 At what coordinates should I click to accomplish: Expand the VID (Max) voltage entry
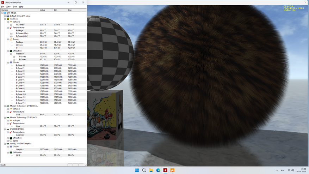pos(11,25)
